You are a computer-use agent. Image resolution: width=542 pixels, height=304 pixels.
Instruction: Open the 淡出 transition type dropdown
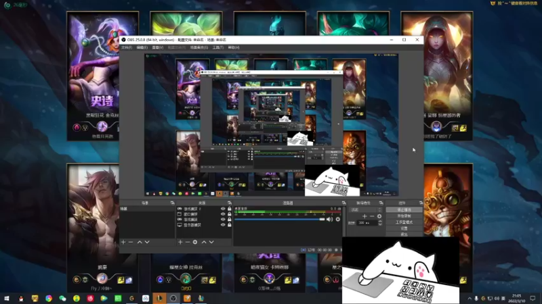[x=366, y=209]
